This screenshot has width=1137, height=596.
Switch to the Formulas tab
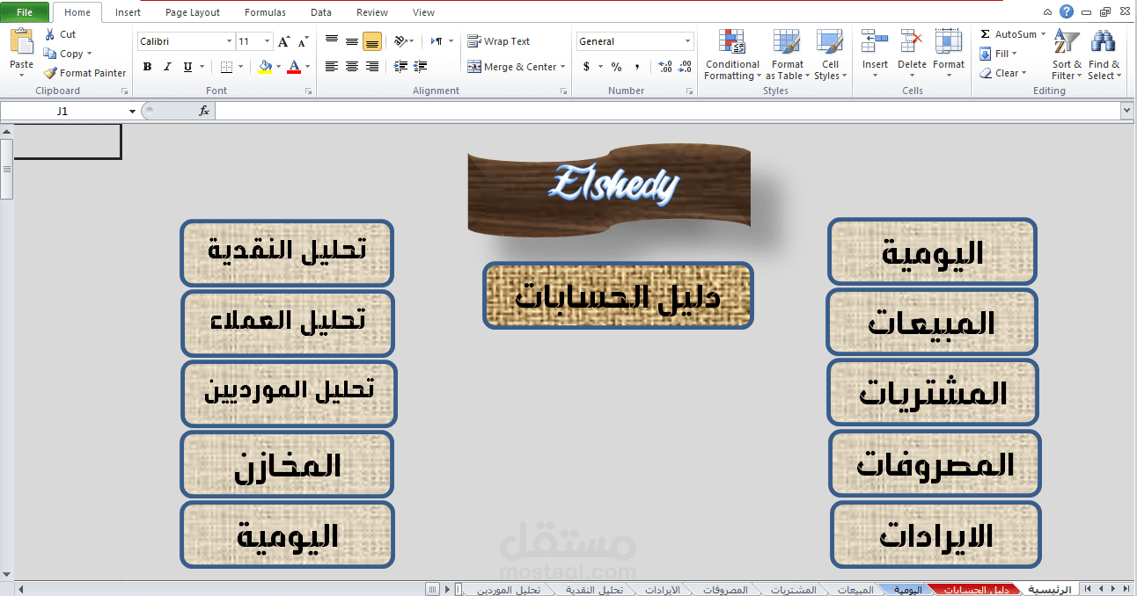(x=265, y=12)
